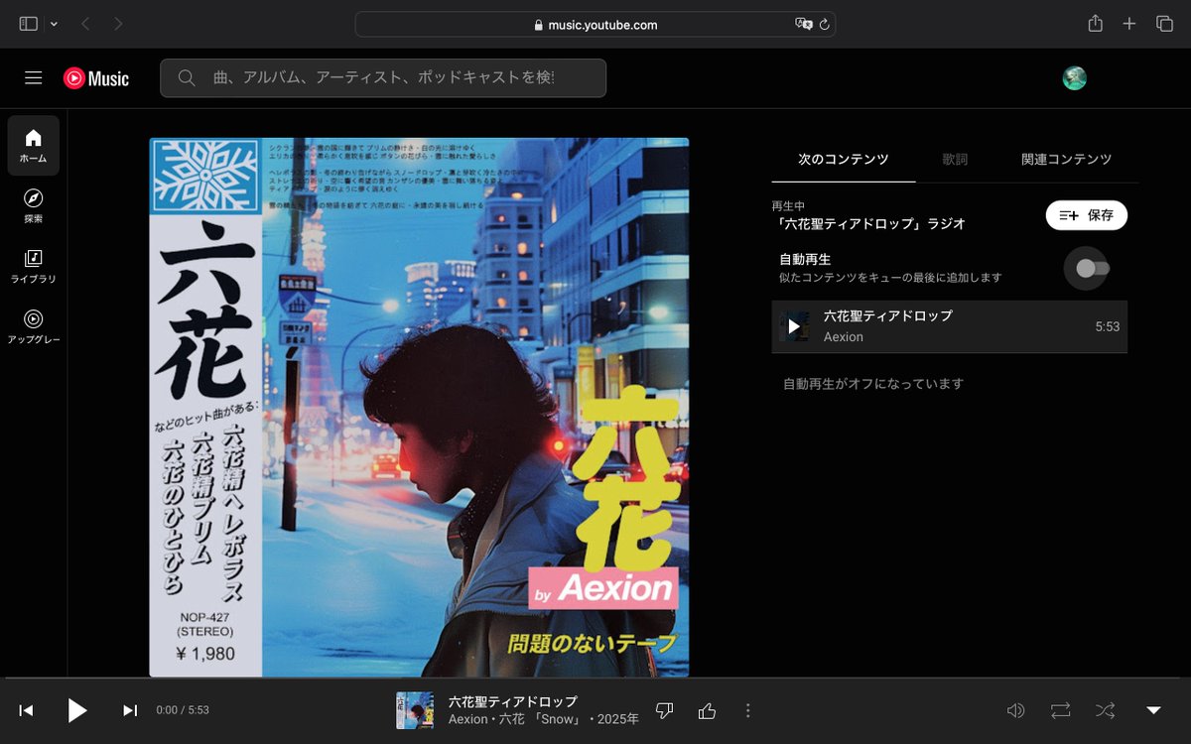Open the hamburger guide menu

[x=34, y=78]
